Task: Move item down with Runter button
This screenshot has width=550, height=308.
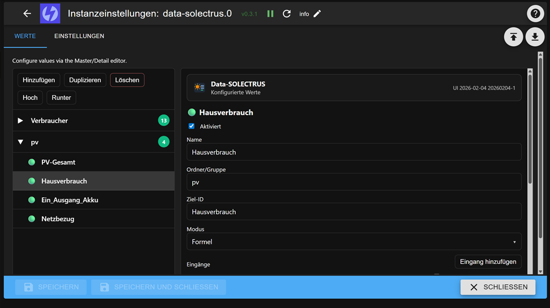Action: (62, 98)
